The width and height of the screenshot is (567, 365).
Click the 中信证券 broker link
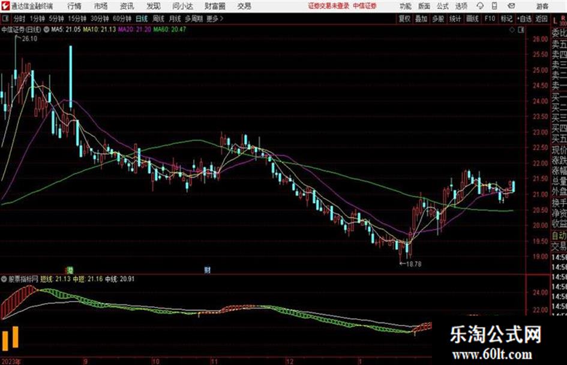point(365,6)
